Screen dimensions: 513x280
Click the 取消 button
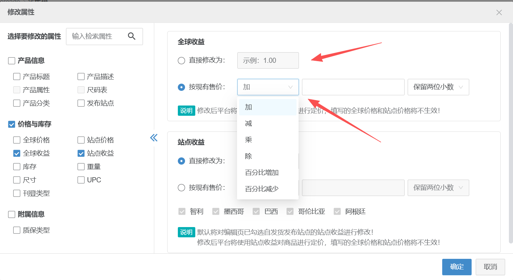pos(490,267)
